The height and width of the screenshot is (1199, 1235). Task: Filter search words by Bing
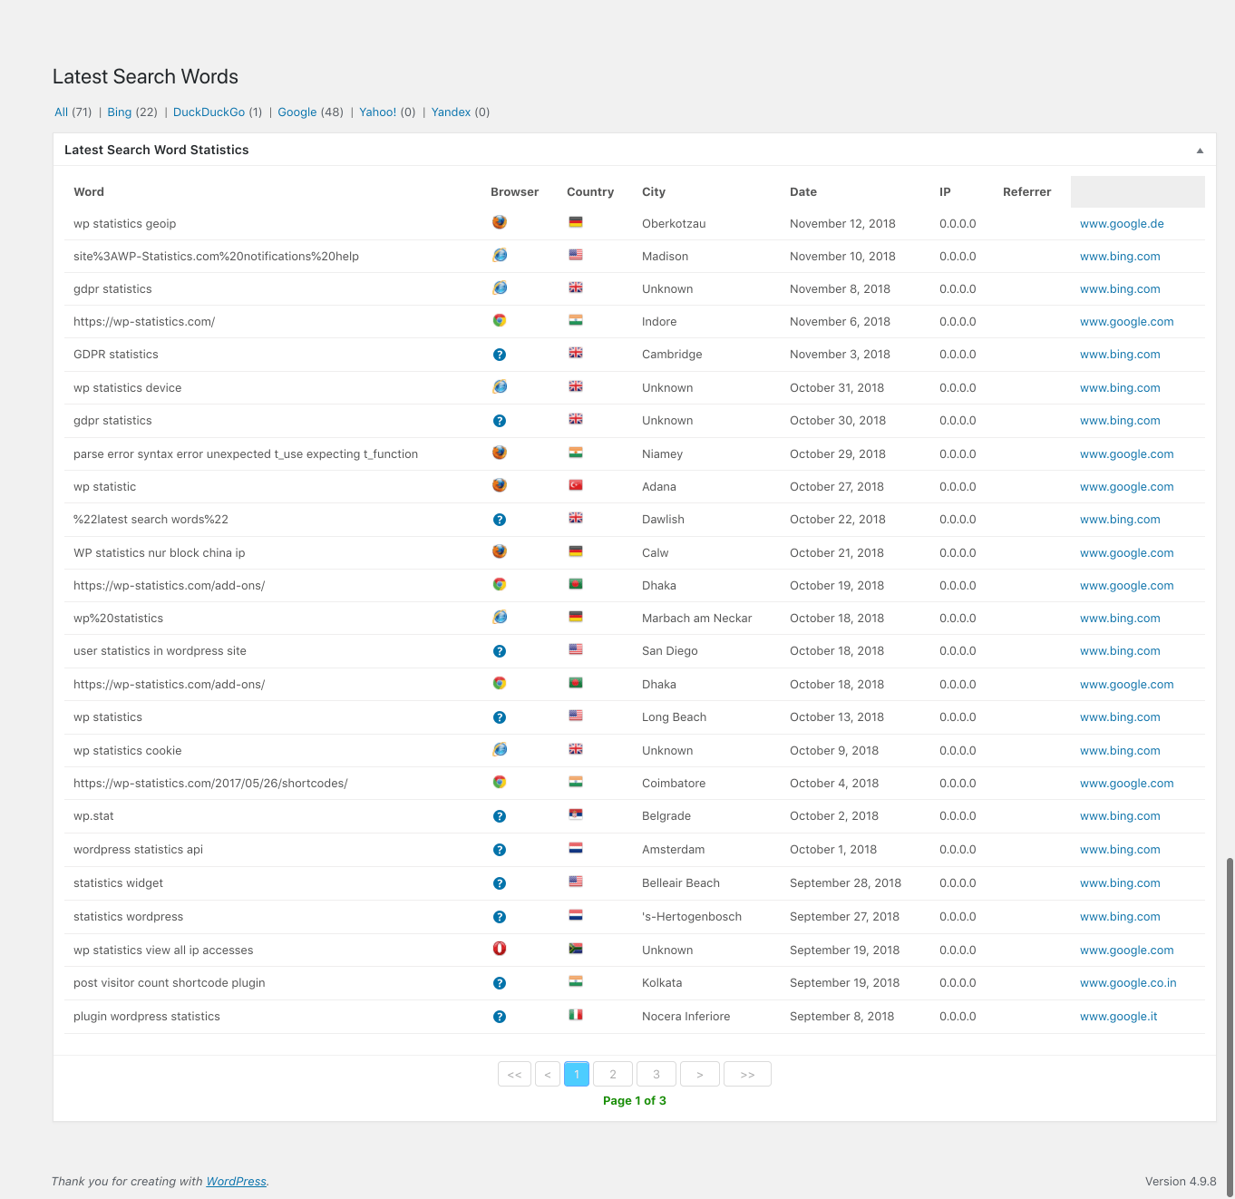[x=120, y=112]
